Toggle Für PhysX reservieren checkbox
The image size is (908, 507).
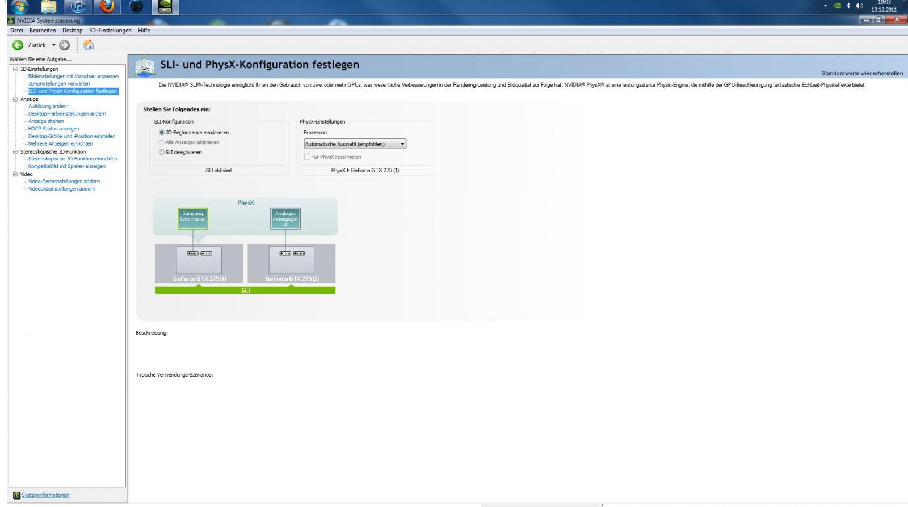(307, 157)
